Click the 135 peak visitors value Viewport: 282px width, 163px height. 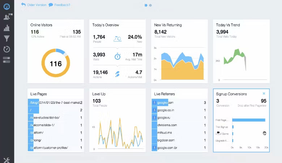pos(77,32)
